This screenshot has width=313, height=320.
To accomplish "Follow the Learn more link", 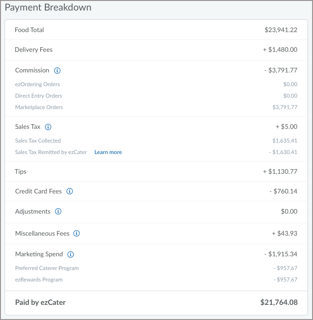I will [108, 152].
